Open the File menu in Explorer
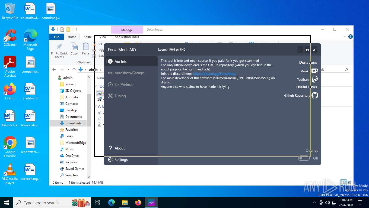The height and width of the screenshot is (208, 369). [x=56, y=37]
